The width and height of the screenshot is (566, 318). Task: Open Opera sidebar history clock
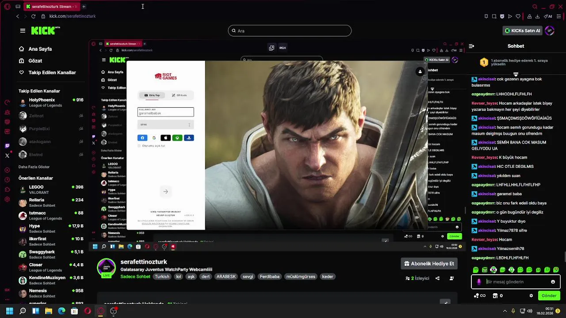7,180
